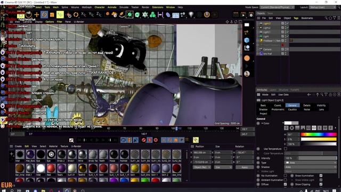Click Render to Picture Viewer icon
This screenshot has height=192, width=341.
pos(243,15)
